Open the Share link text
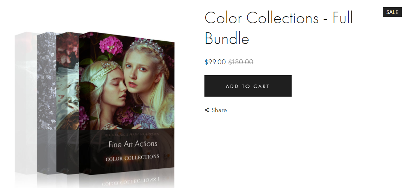The width and height of the screenshot is (413, 188). (x=219, y=110)
